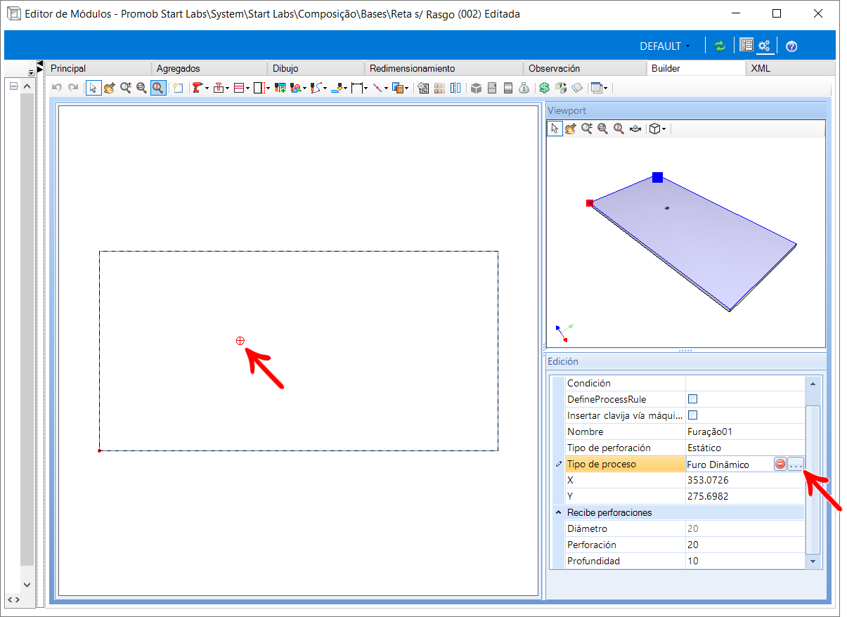Click the drill tool icon
847x617 pixels.
click(x=197, y=88)
